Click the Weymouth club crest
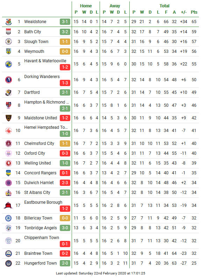201x279 pixels. [8, 51]
